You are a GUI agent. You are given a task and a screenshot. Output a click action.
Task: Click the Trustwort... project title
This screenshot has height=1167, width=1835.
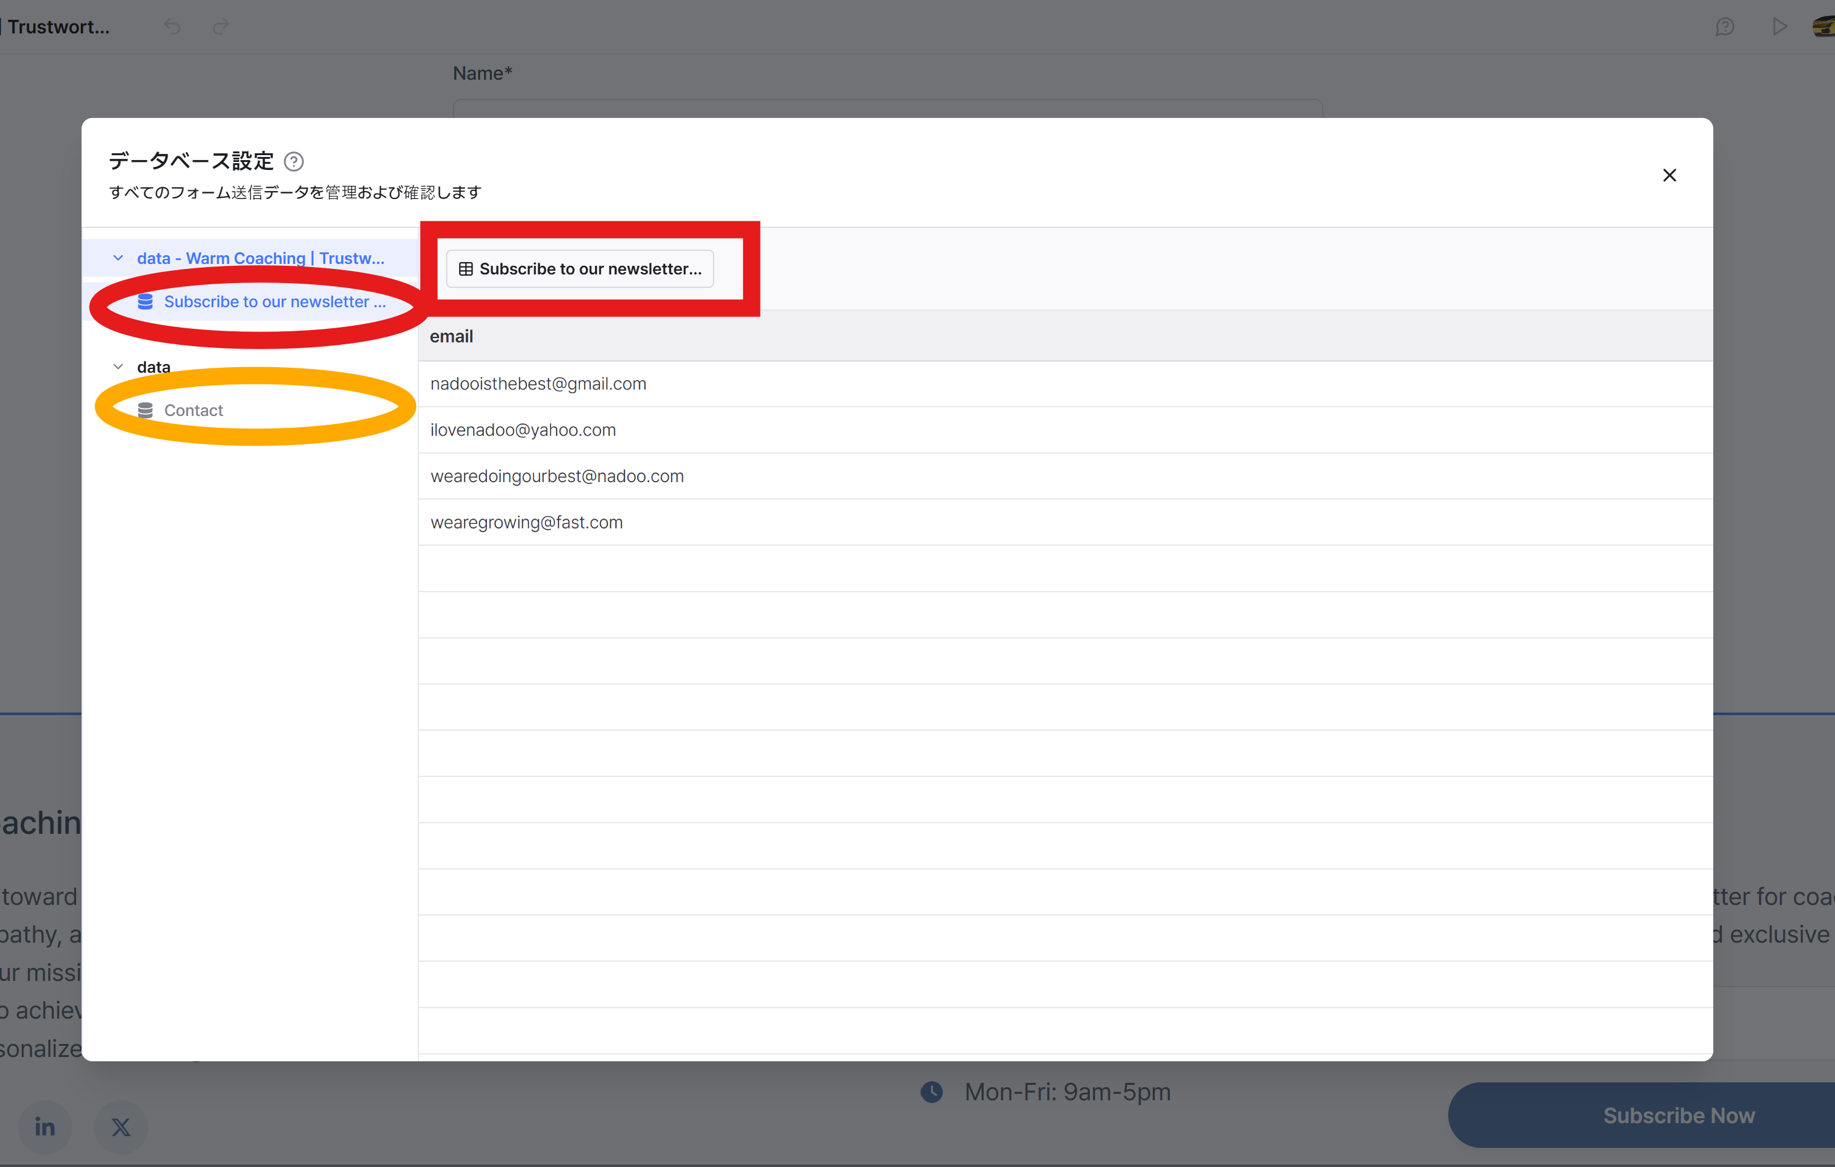(x=59, y=27)
